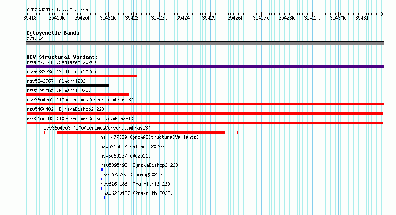
Task: Click the 35428k ruler tick label
Action: point(287,18)
